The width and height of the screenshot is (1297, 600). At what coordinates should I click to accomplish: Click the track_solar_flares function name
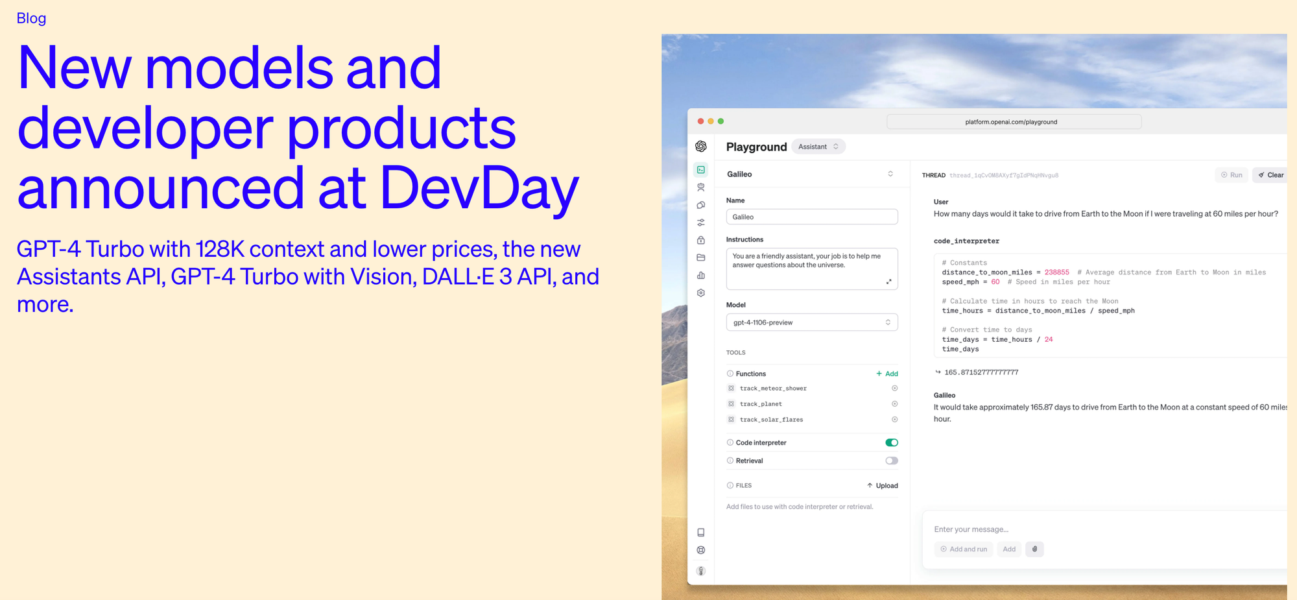click(x=771, y=420)
